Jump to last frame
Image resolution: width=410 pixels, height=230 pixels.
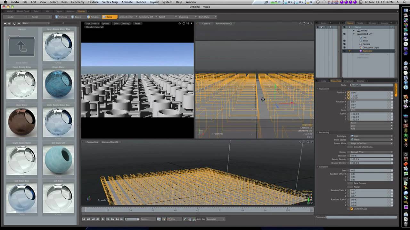pyautogui.click(x=122, y=219)
